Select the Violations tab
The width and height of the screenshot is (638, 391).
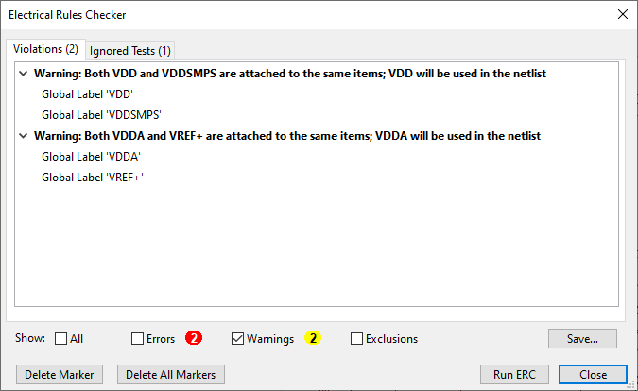[x=45, y=49]
